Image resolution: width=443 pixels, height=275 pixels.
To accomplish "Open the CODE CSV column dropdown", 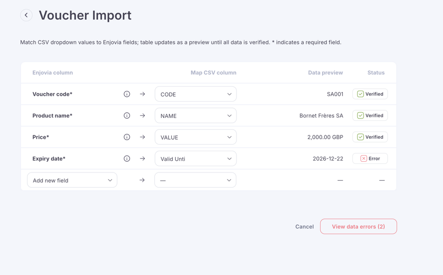I will (x=195, y=94).
